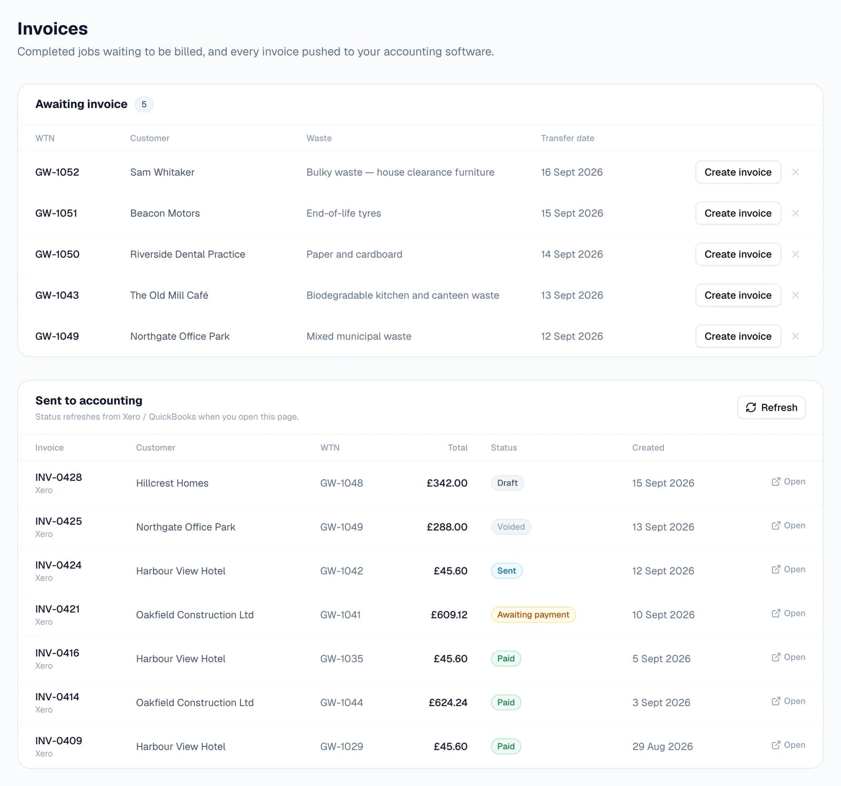Screen dimensions: 841x786
Task: Remove GW-1049 Northgate Office Park awaiting row
Action: (795, 336)
